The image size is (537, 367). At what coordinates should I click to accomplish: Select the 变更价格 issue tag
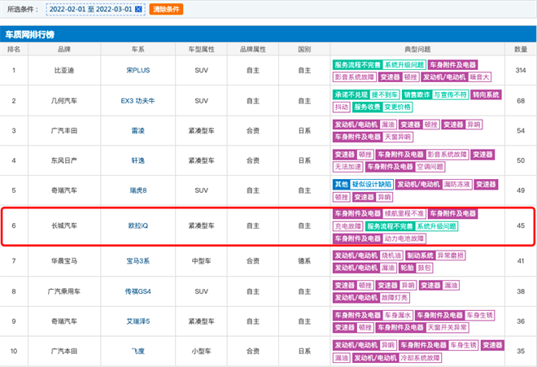click(x=397, y=107)
